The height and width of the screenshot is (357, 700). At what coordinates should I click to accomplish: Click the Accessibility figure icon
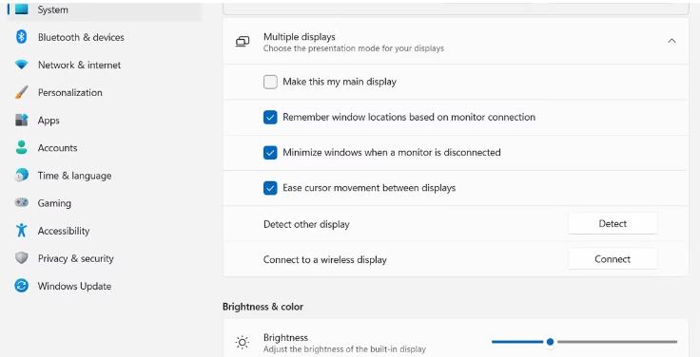click(x=22, y=231)
